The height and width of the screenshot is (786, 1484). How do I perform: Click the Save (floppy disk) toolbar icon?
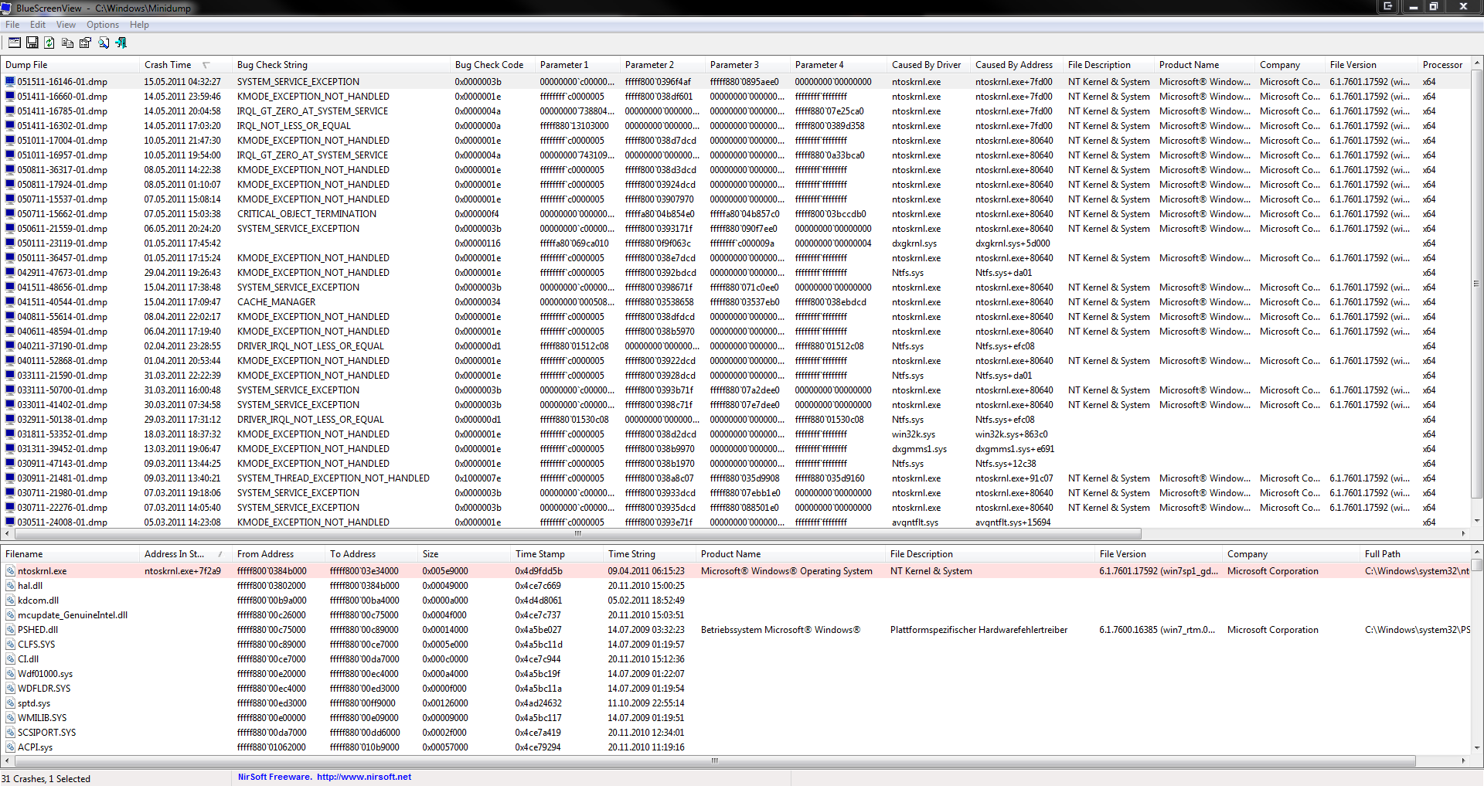tap(32, 43)
